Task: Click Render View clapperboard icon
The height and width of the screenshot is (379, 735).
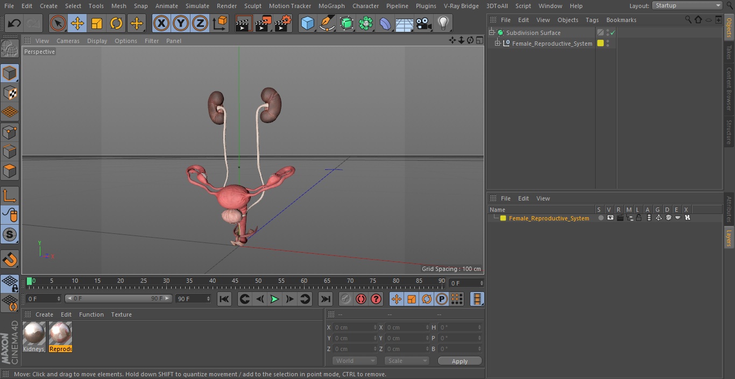Action: (244, 23)
